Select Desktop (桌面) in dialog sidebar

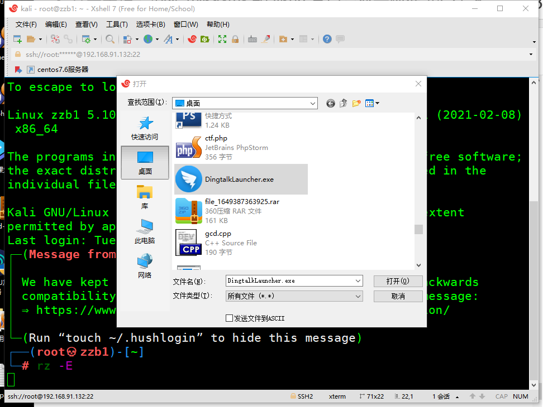[x=145, y=162]
